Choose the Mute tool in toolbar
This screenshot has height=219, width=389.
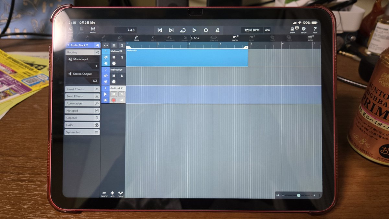(153, 38)
